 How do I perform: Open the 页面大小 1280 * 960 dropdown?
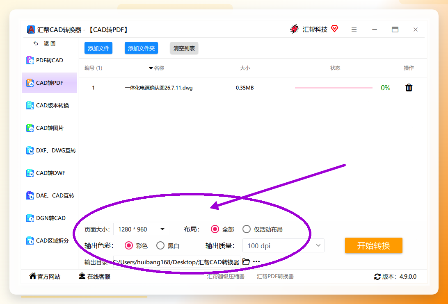141,229
